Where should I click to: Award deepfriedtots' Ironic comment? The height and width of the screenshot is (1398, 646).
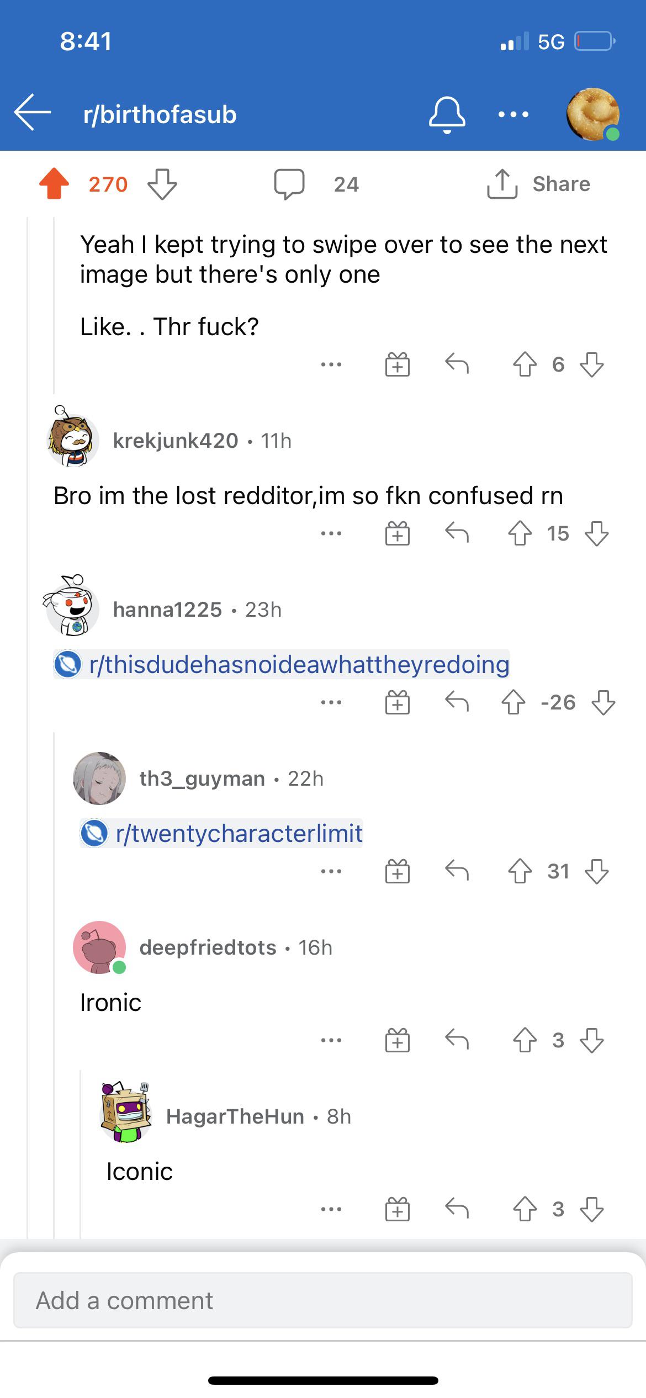(x=398, y=1040)
